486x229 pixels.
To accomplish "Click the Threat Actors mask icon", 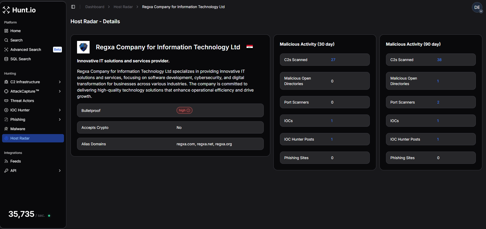I will (x=6, y=101).
